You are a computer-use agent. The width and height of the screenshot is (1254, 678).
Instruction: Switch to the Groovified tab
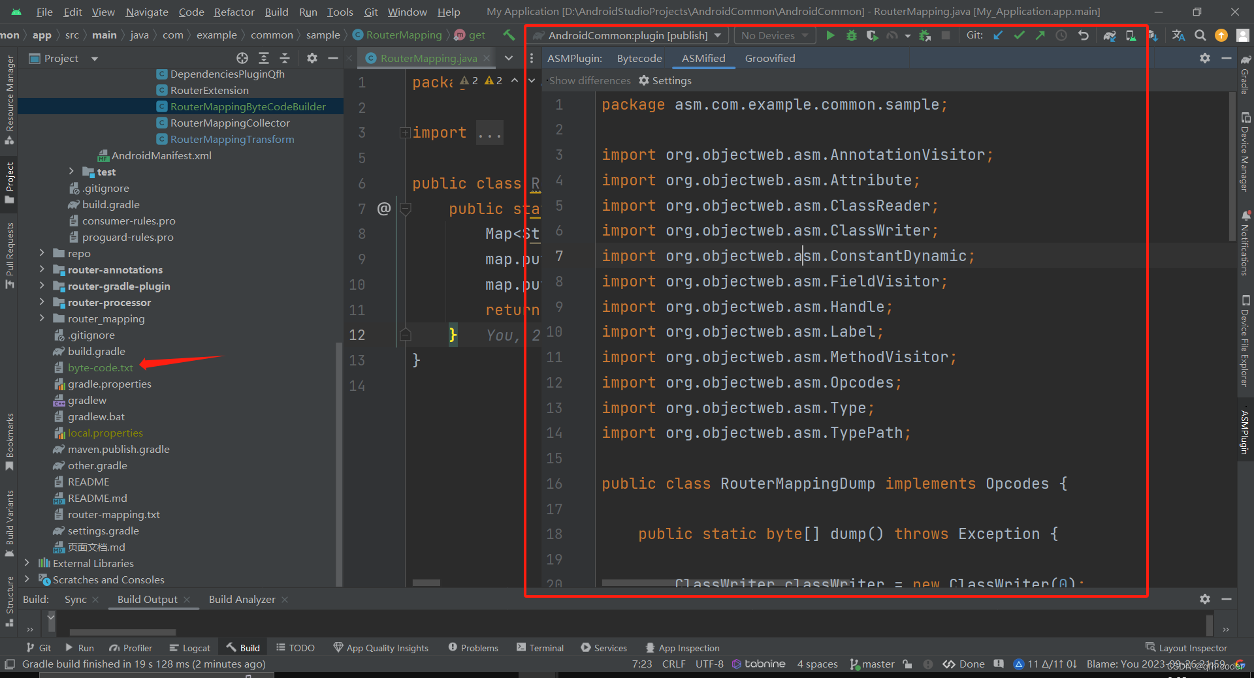(x=770, y=58)
